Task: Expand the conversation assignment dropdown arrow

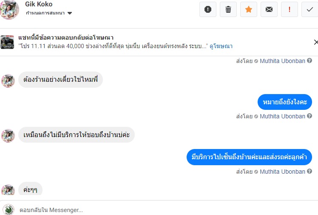Action: tap(70, 13)
